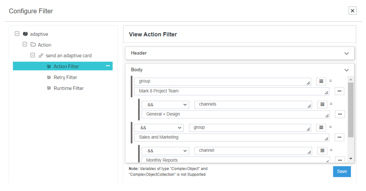
Task: Collapse the Header section chevron
Action: coord(347,53)
